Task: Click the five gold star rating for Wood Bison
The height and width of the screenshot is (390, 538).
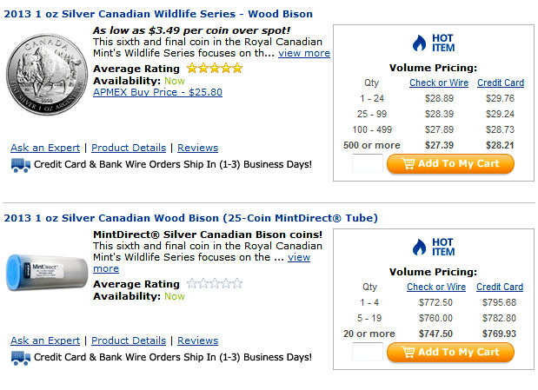Action: click(215, 69)
